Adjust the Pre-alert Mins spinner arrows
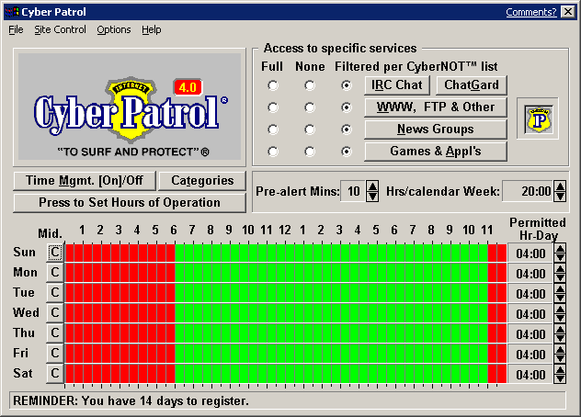581x417 pixels. point(372,192)
